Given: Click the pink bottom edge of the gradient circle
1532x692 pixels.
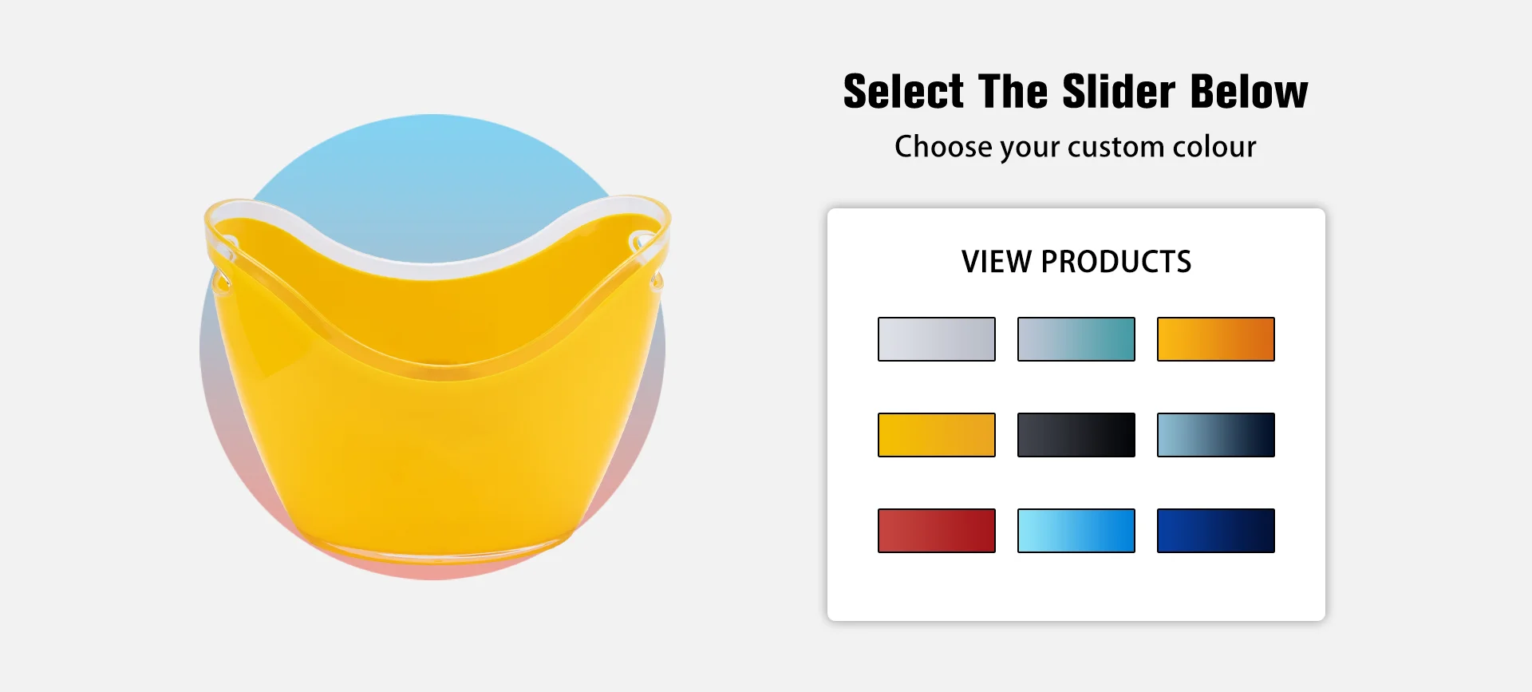Looking at the screenshot, I should [432, 570].
